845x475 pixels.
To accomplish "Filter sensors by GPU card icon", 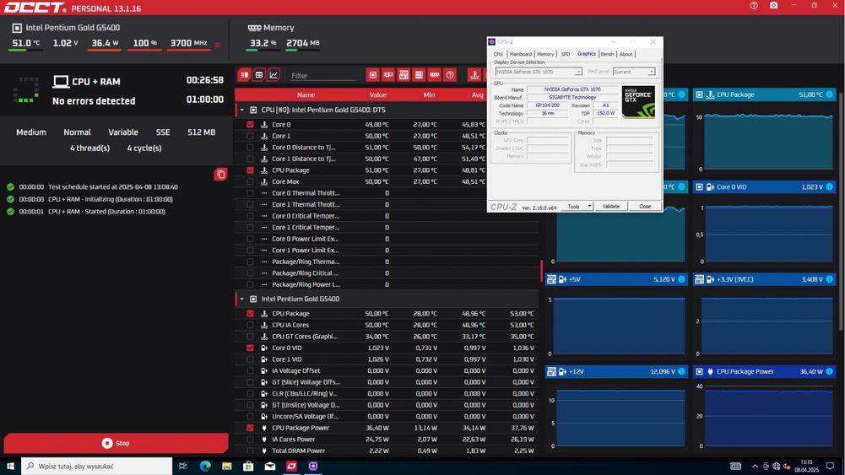I will pos(388,75).
